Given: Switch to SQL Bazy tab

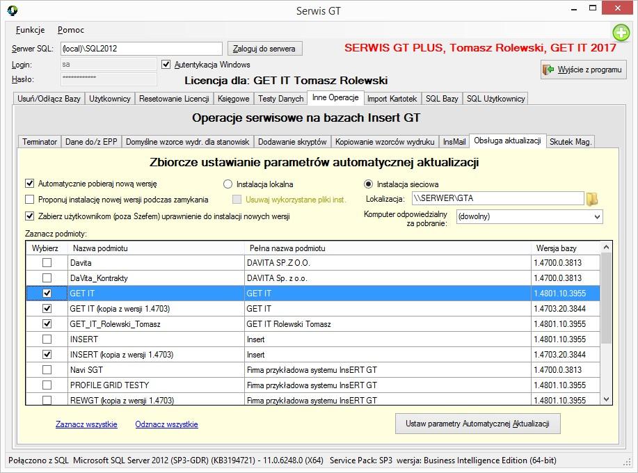Looking at the screenshot, I should pos(442,99).
